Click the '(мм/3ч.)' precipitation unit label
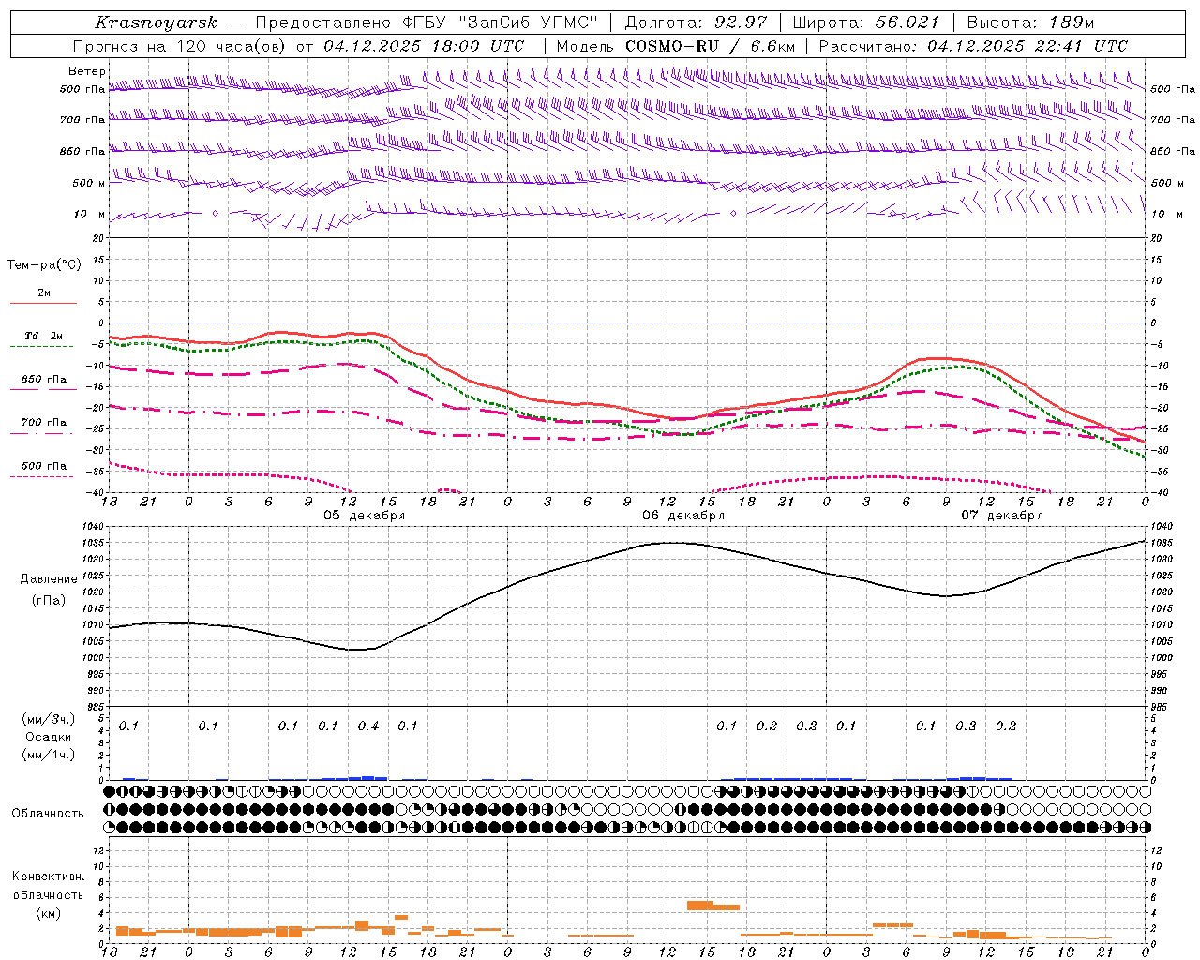1200x960 pixels. tap(48, 719)
